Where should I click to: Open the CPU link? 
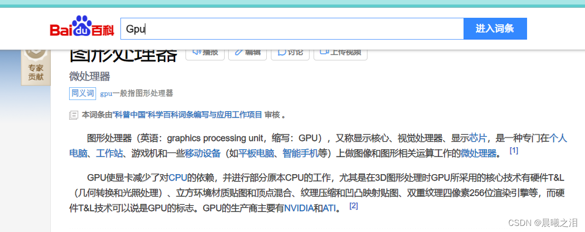178,178
